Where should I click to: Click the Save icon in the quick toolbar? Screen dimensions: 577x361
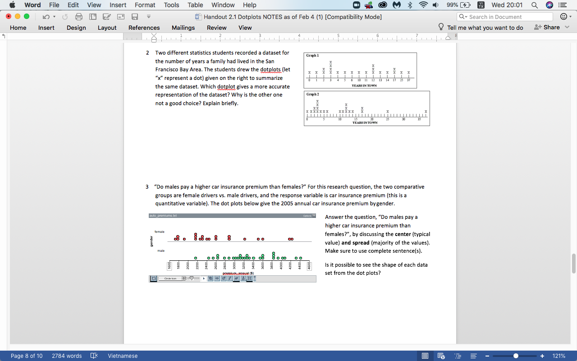134,17
